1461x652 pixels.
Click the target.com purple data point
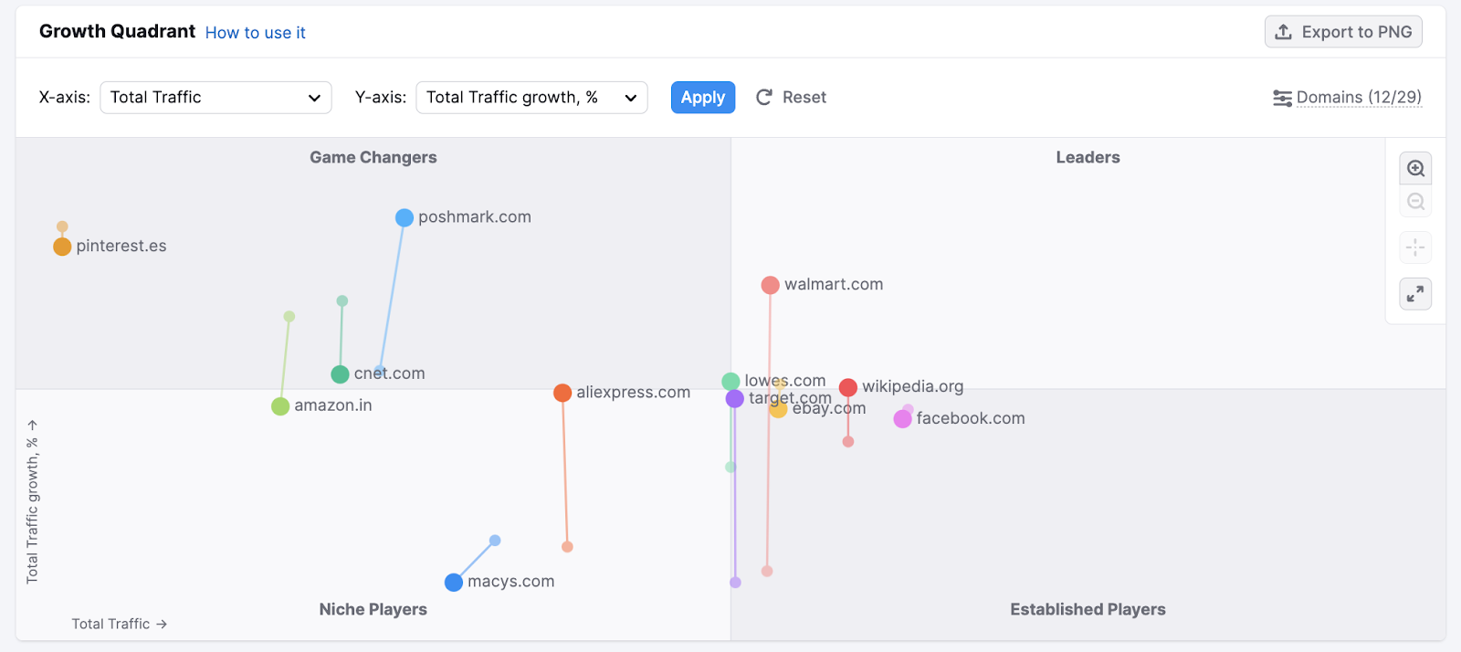pos(735,398)
